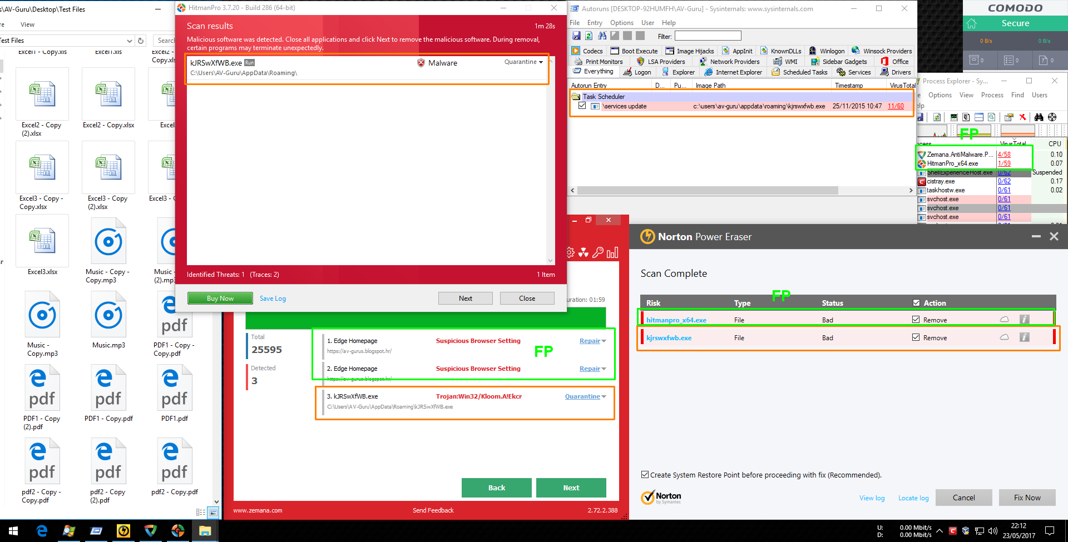Click the system information graph icon in Process Explorer
Screen dimensions: 1068x542
[954, 117]
